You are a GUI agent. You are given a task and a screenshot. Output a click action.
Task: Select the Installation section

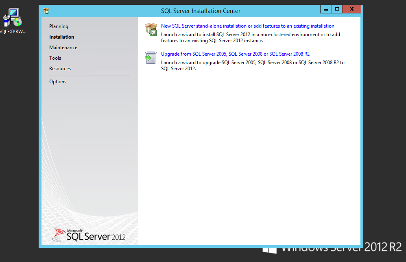(x=61, y=37)
